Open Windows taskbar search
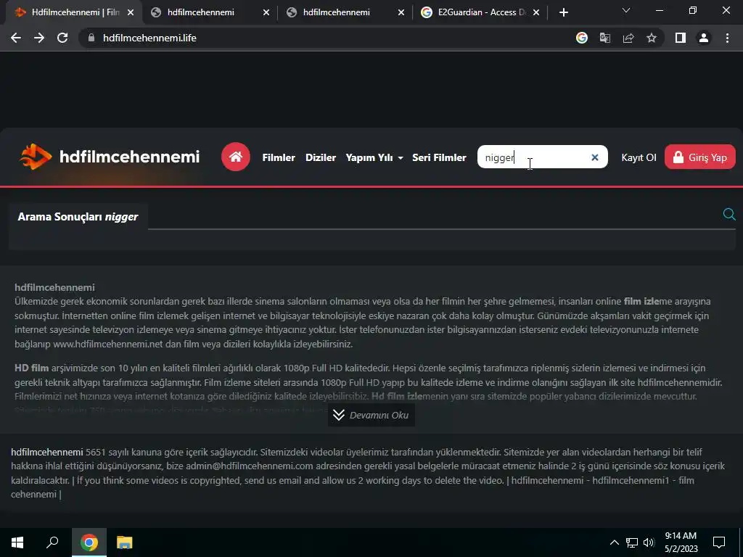This screenshot has height=557, width=743. click(52, 542)
